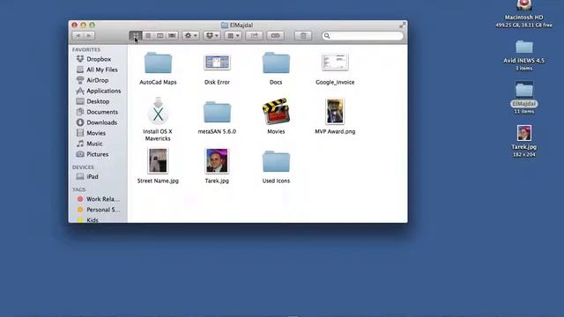Screen dimensions: 564x317
Task: Switch Finder to icon view
Action: pyautogui.click(x=136, y=35)
